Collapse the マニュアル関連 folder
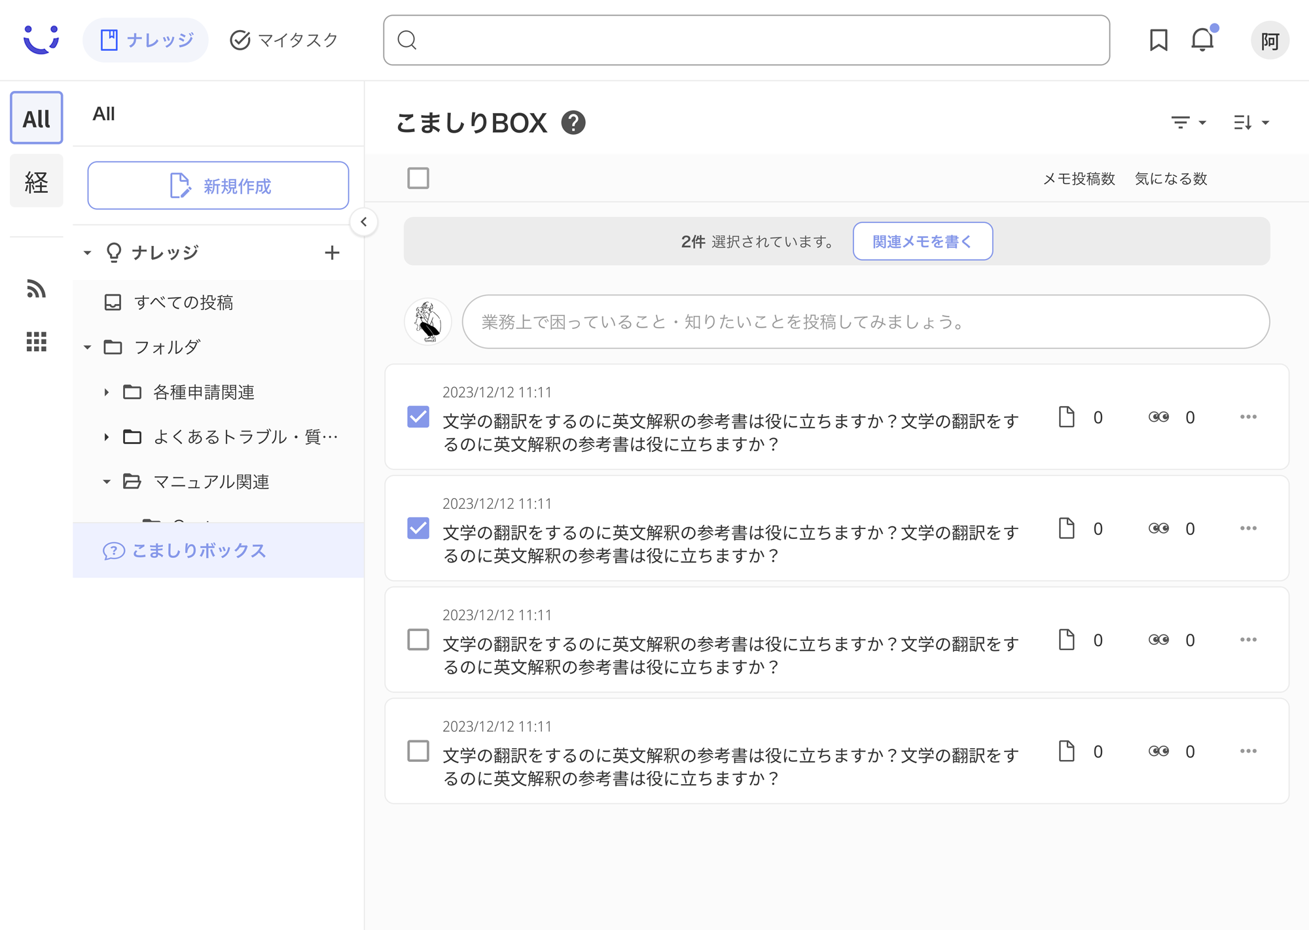Image resolution: width=1309 pixels, height=930 pixels. click(107, 481)
